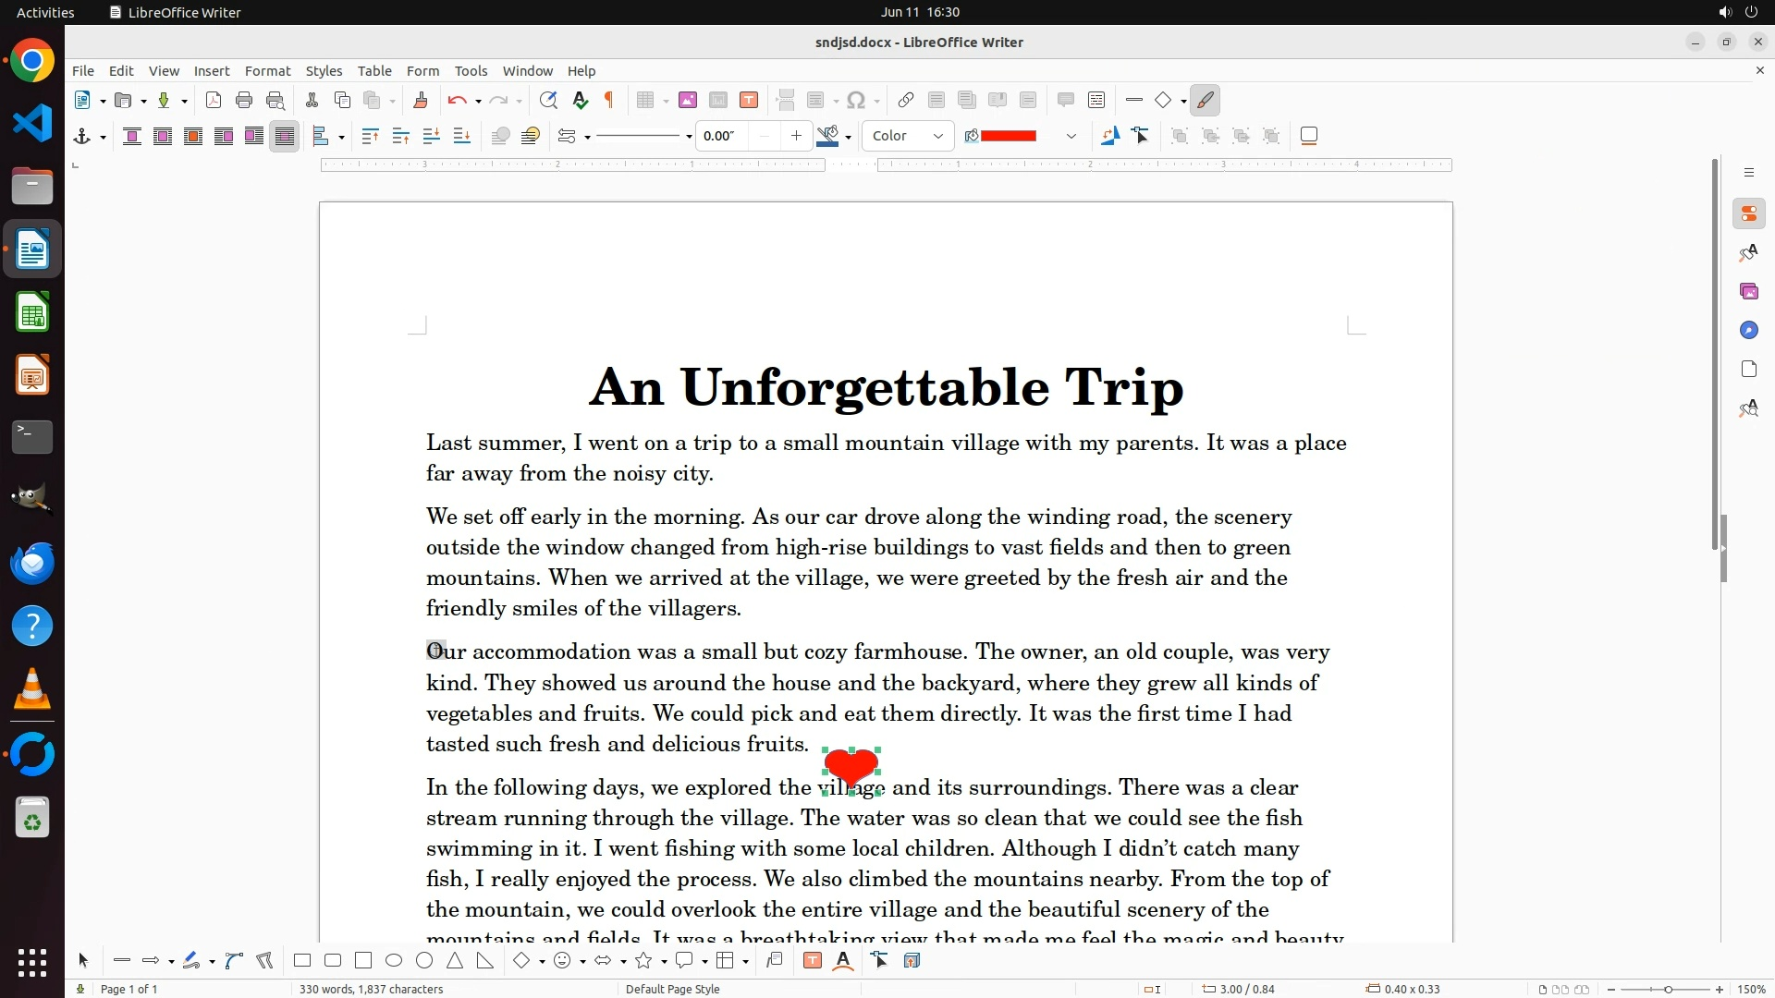The image size is (1775, 998).
Task: Expand the Stars and Banners shapes dropdown
Action: (664, 961)
